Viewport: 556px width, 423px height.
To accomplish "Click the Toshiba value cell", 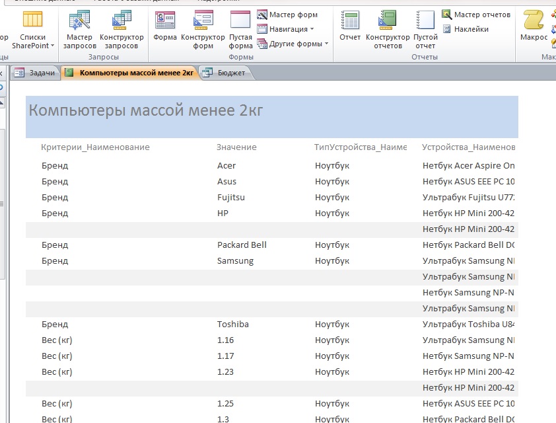I will coord(233,325).
